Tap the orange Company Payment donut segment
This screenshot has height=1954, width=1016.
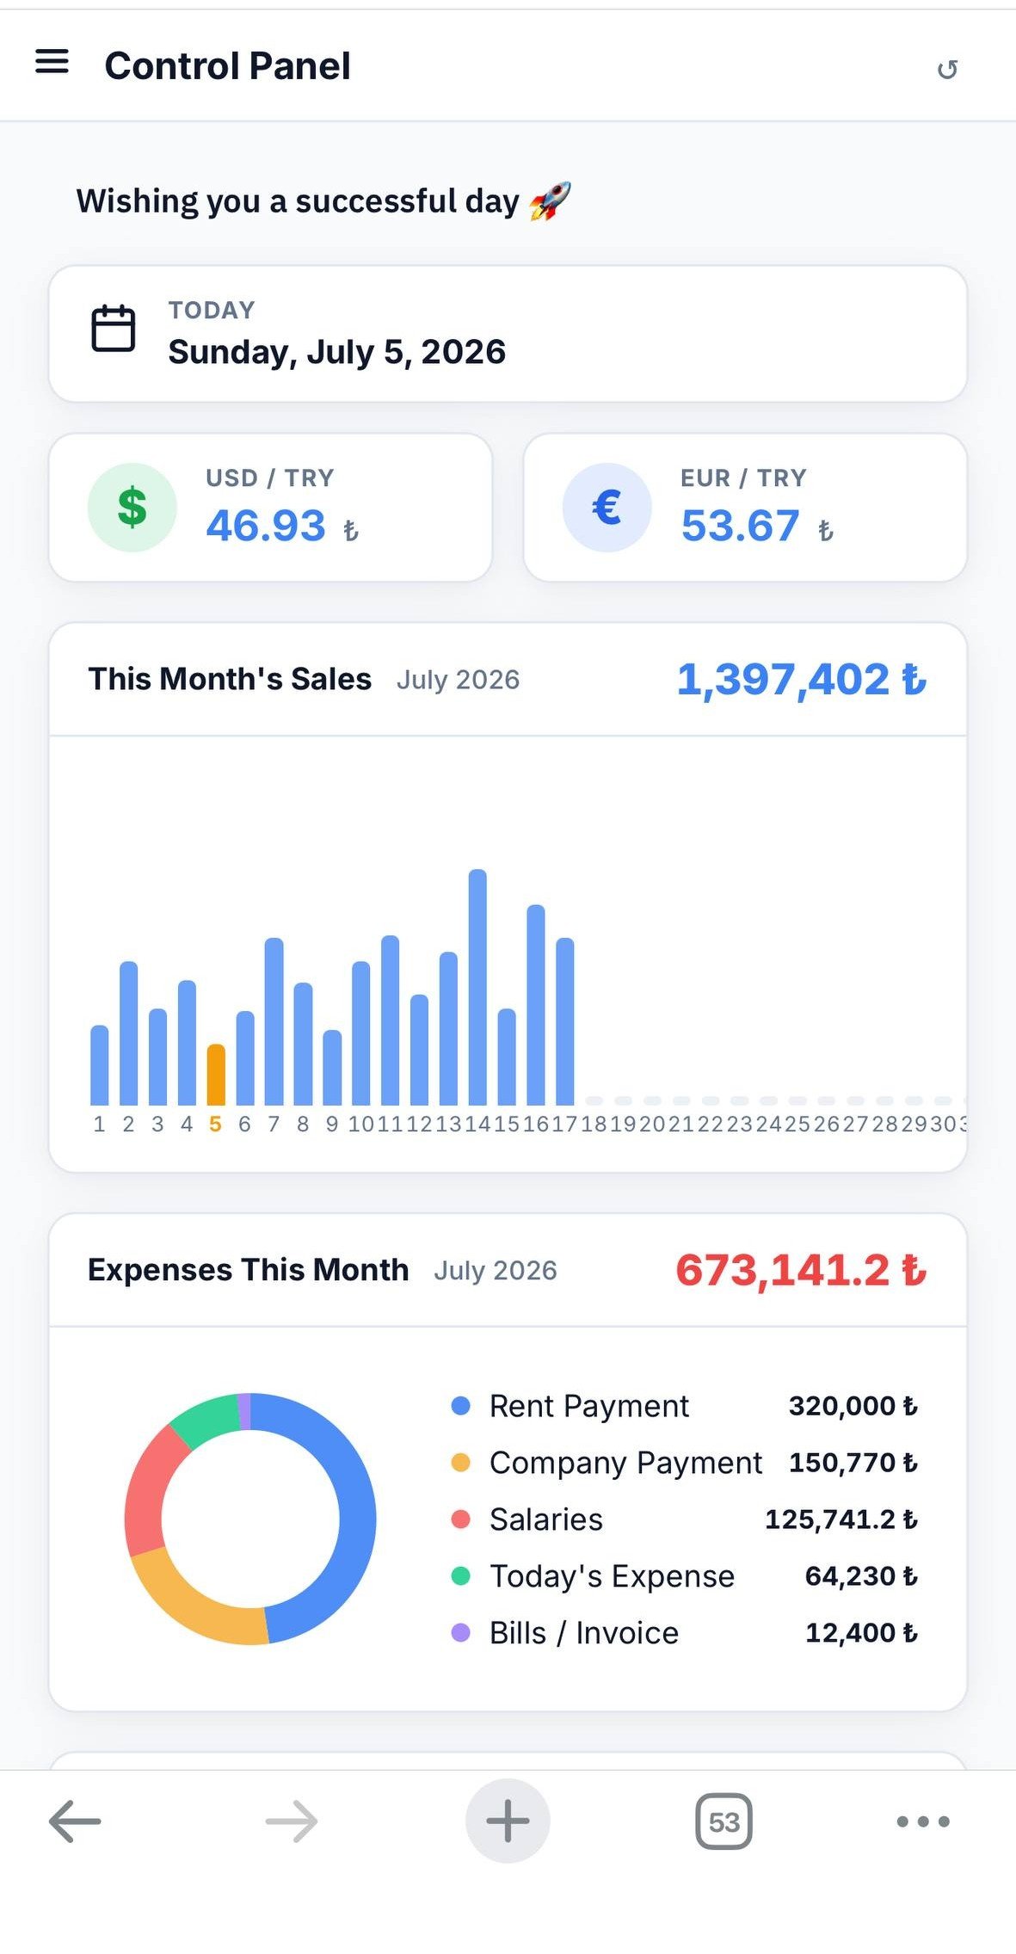pyautogui.click(x=194, y=1609)
